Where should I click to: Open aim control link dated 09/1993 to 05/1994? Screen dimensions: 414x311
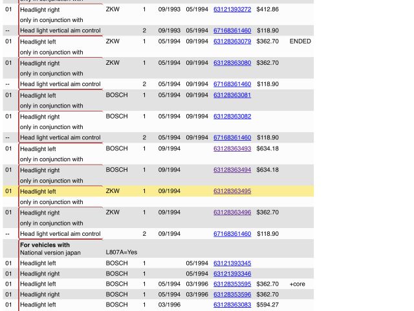tap(232, 31)
